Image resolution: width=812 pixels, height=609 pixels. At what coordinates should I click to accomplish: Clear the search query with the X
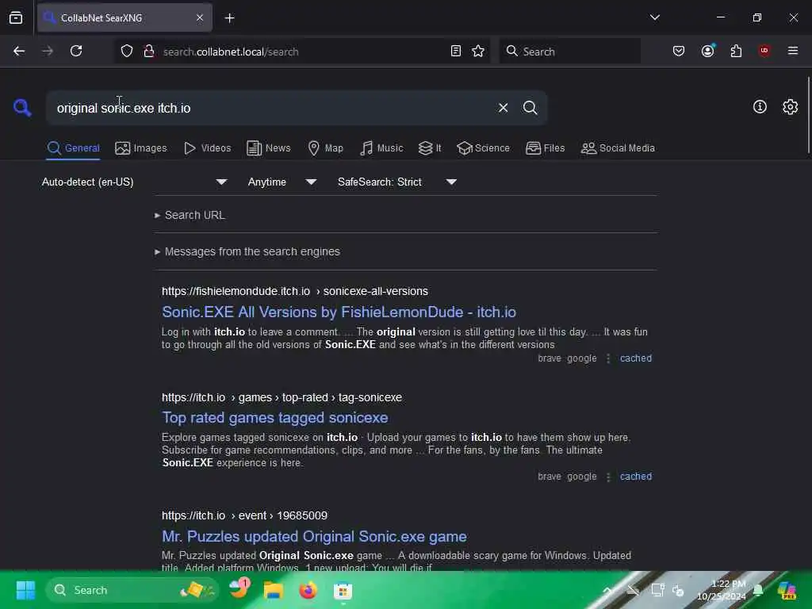(503, 108)
